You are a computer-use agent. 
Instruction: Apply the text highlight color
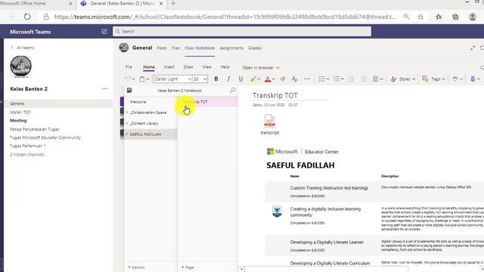coord(253,79)
